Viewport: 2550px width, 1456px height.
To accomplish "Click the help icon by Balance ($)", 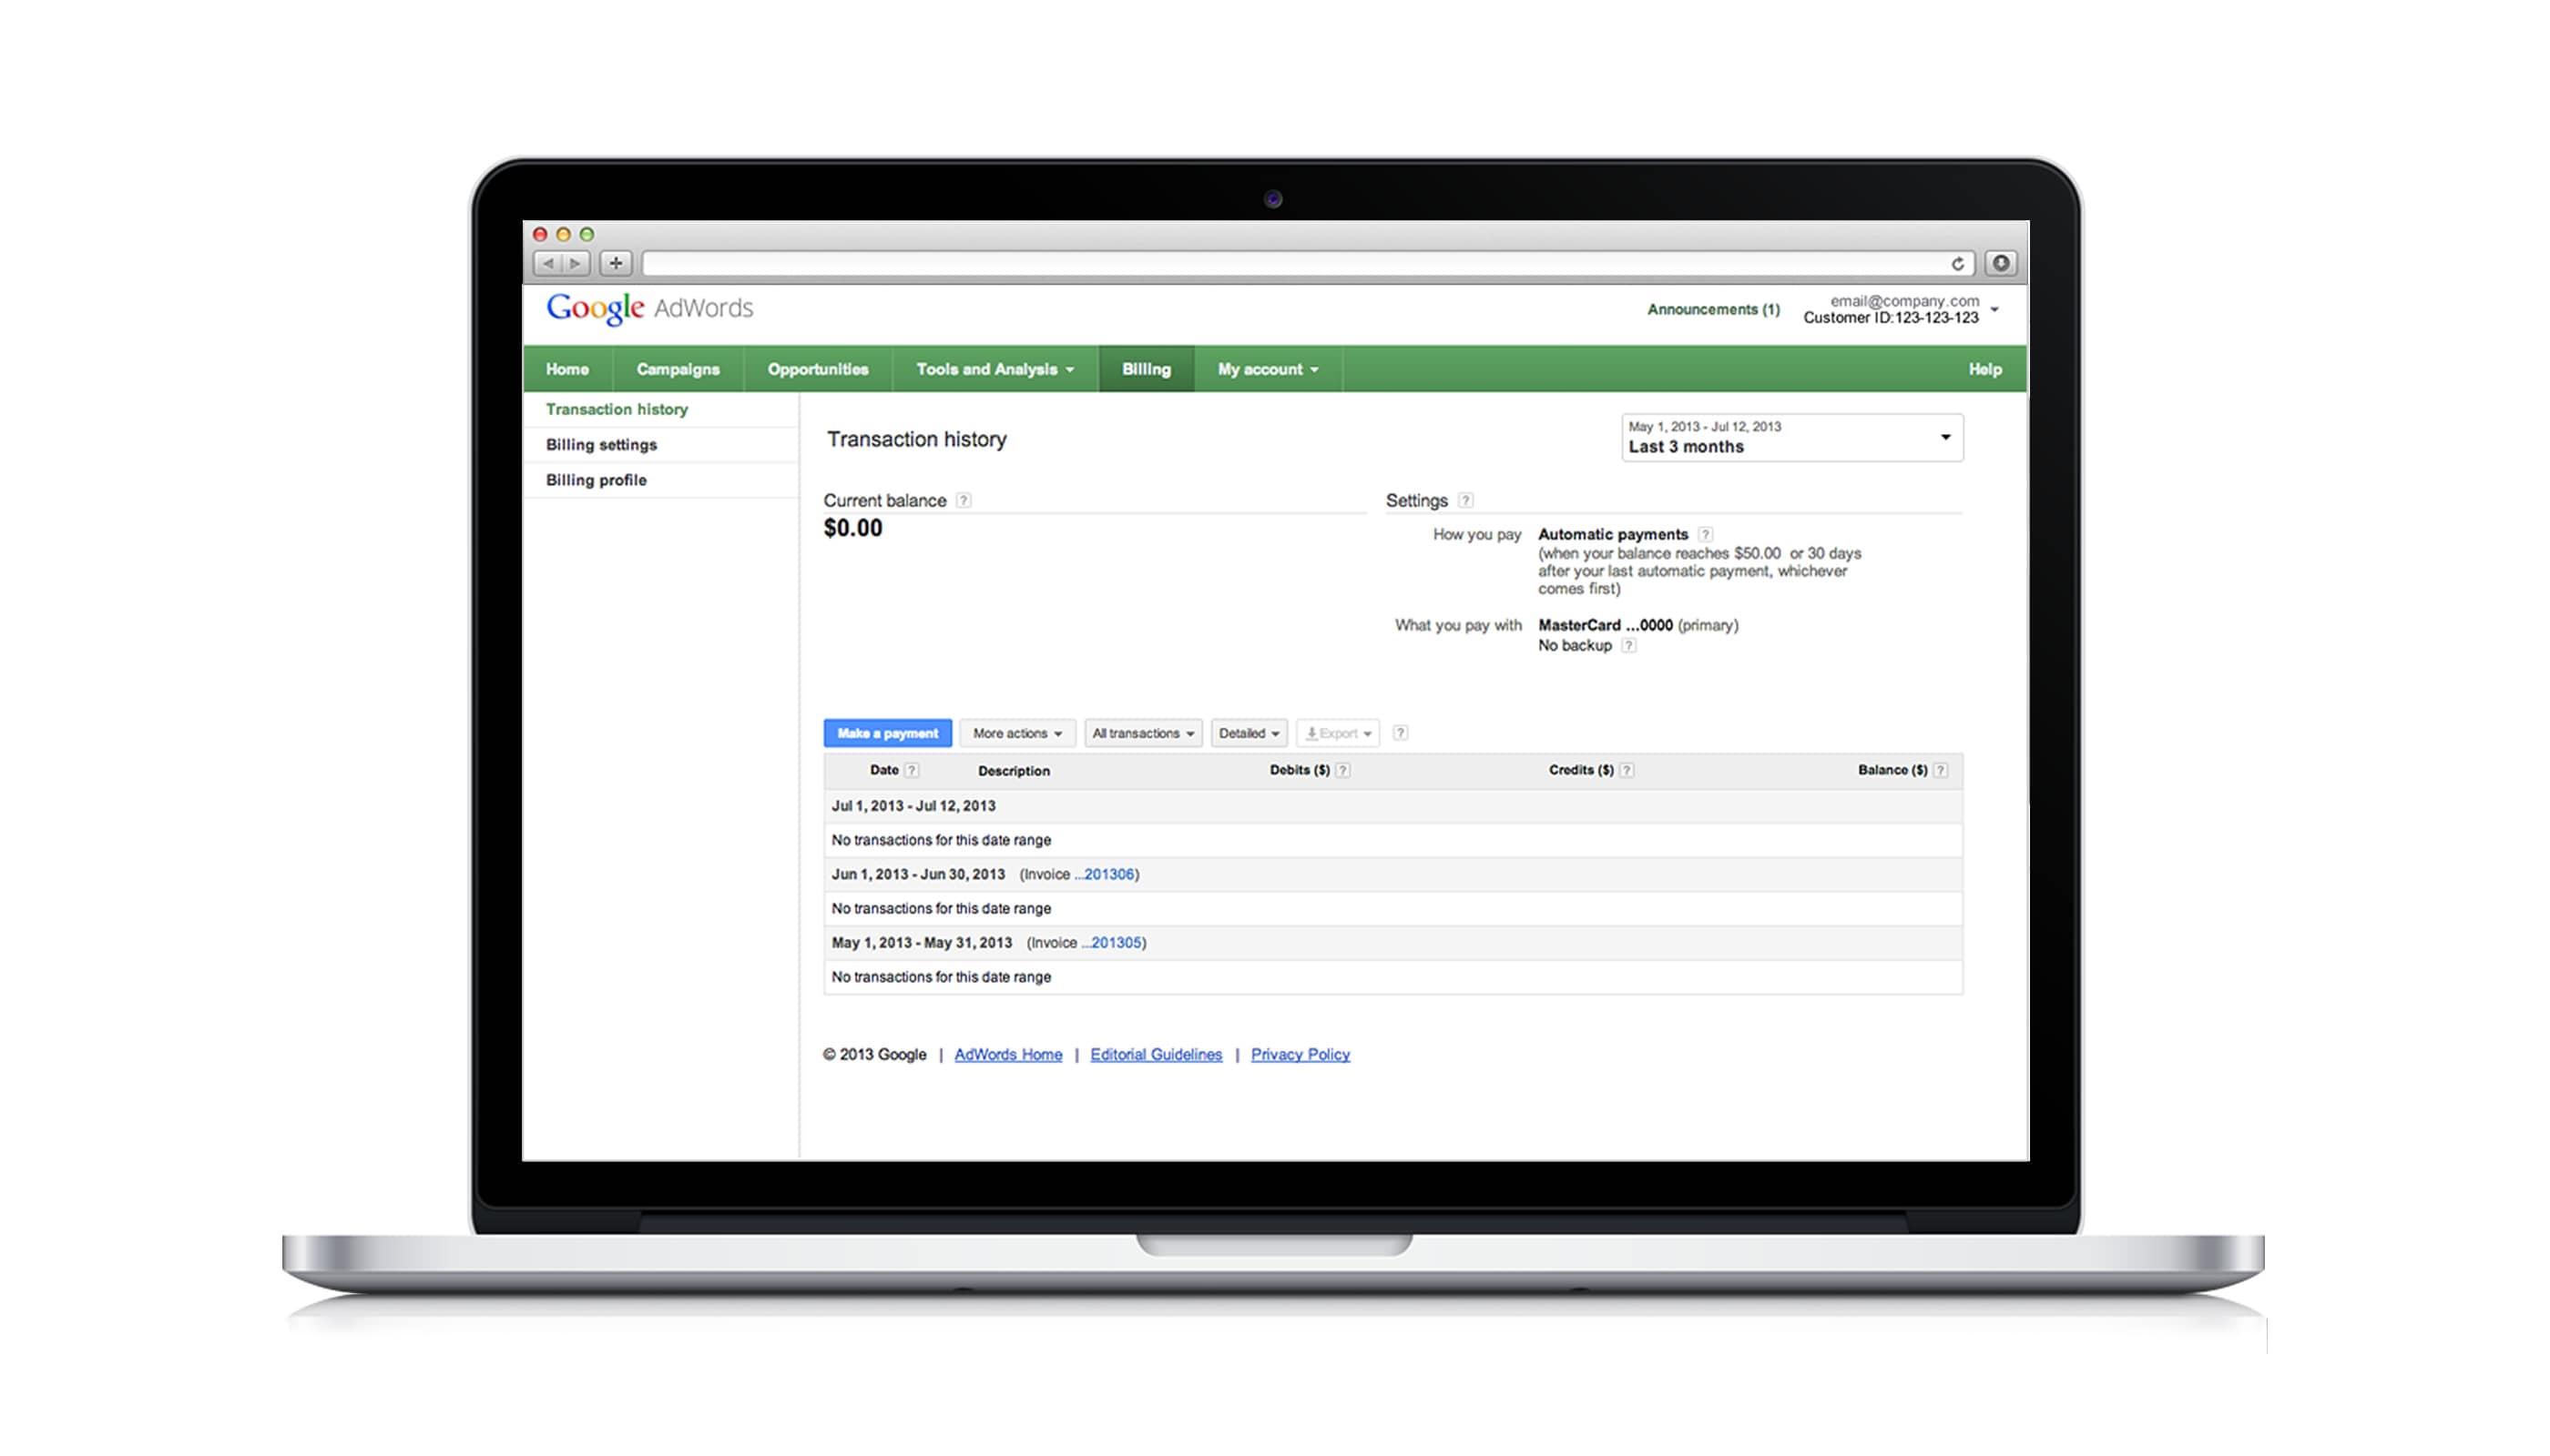I will [x=1941, y=771].
